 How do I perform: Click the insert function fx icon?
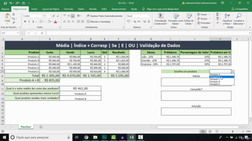tap(42, 33)
